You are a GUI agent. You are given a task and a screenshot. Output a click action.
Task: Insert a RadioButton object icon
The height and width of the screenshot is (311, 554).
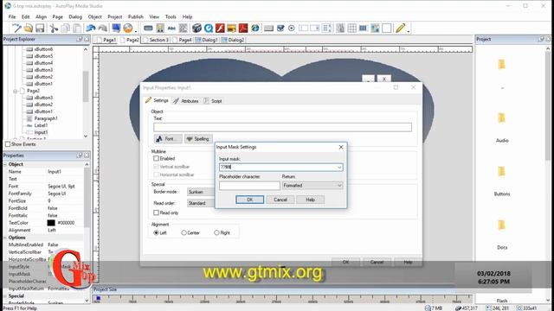click(292, 29)
